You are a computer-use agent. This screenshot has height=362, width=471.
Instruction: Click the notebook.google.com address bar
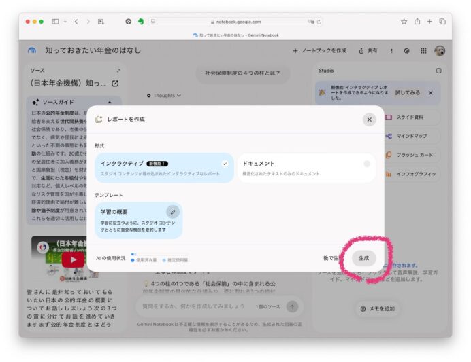235,22
